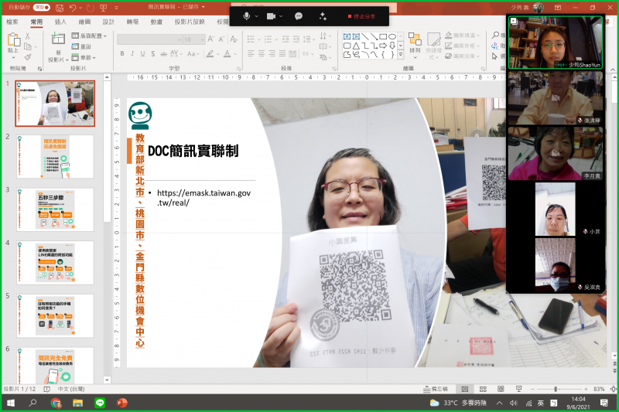This screenshot has width=619, height=412.
Task: Click the Arrange (排列) shapes icon
Action: click(x=415, y=42)
